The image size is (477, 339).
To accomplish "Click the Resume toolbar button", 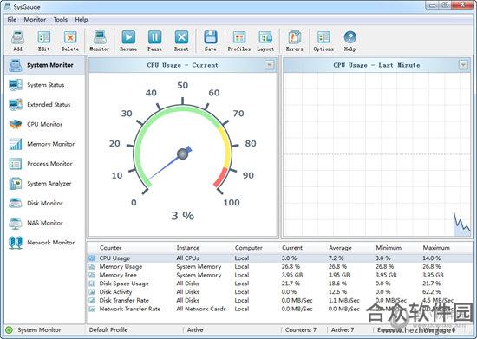I will click(x=128, y=41).
